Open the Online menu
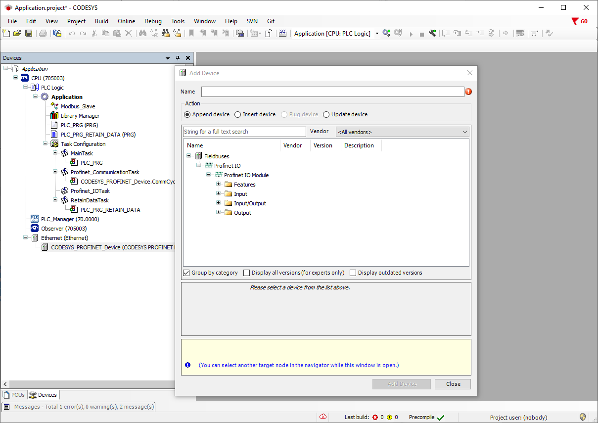 coord(126,21)
